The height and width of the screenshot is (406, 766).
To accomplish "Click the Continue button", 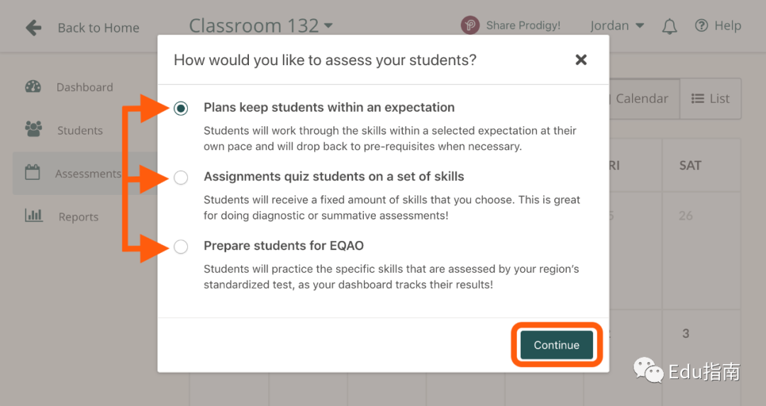I will point(557,345).
